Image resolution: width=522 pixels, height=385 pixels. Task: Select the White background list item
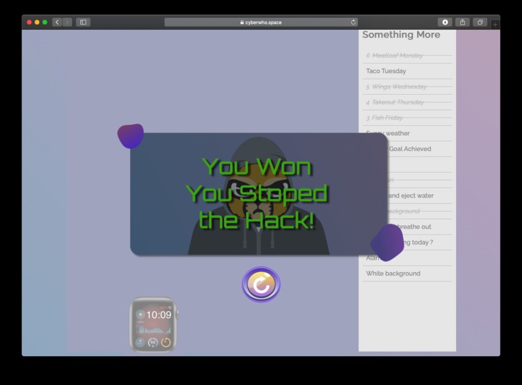click(x=407, y=273)
